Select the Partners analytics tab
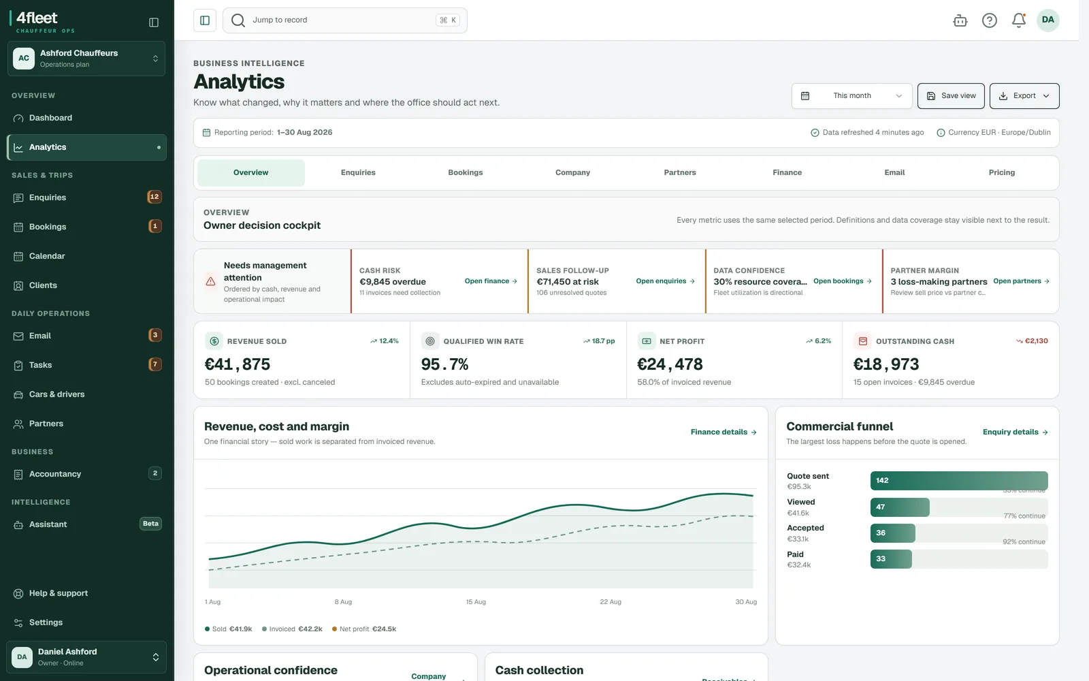 [x=680, y=173]
